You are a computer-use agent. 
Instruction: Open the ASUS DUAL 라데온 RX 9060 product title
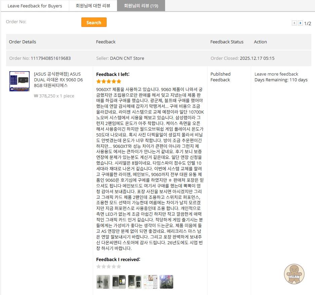[58, 80]
